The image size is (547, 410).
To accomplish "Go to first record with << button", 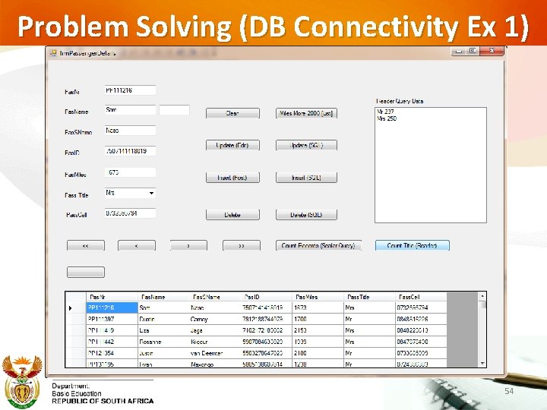I will (x=85, y=245).
